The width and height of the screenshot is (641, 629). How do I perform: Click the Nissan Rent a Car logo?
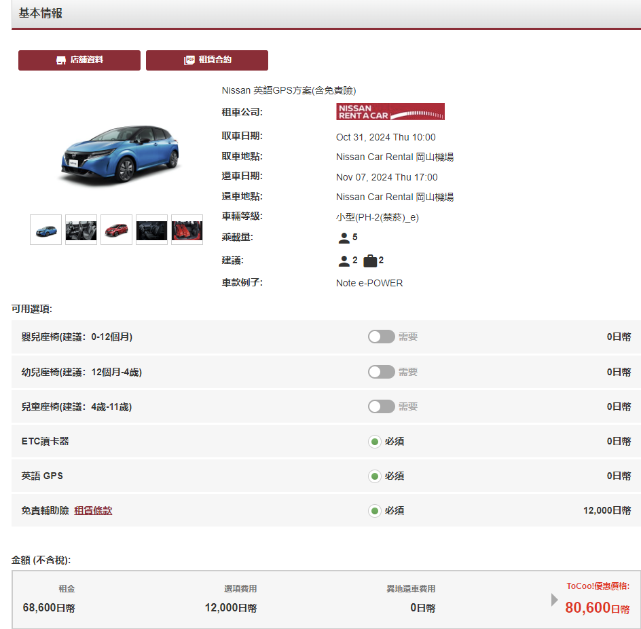click(x=390, y=111)
